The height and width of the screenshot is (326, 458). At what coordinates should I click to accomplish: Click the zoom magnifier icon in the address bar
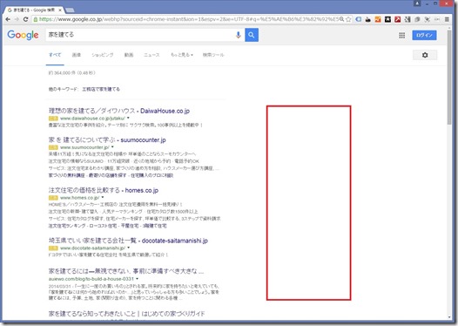pos(341,19)
